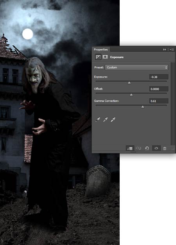Clip adjustment to the layer below
The image size is (176, 245).
pyautogui.click(x=130, y=148)
